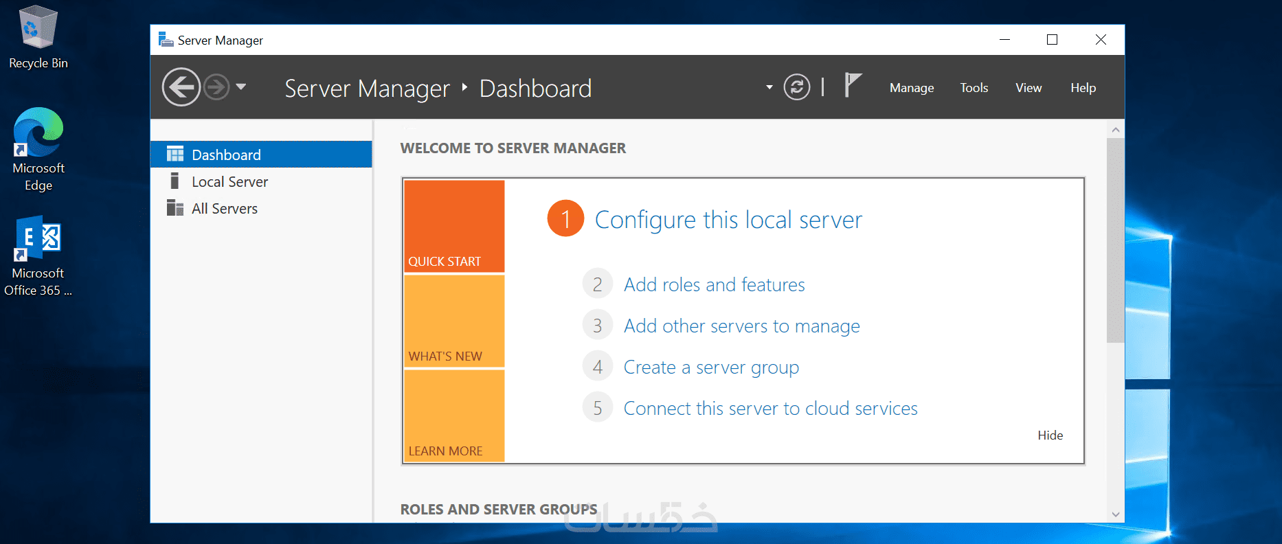Select All Servers in sidebar
This screenshot has width=1282, height=544.
224,209
